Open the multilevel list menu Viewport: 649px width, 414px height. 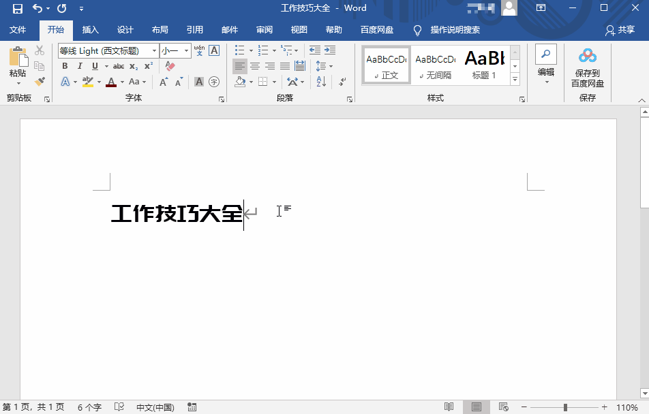click(x=289, y=50)
